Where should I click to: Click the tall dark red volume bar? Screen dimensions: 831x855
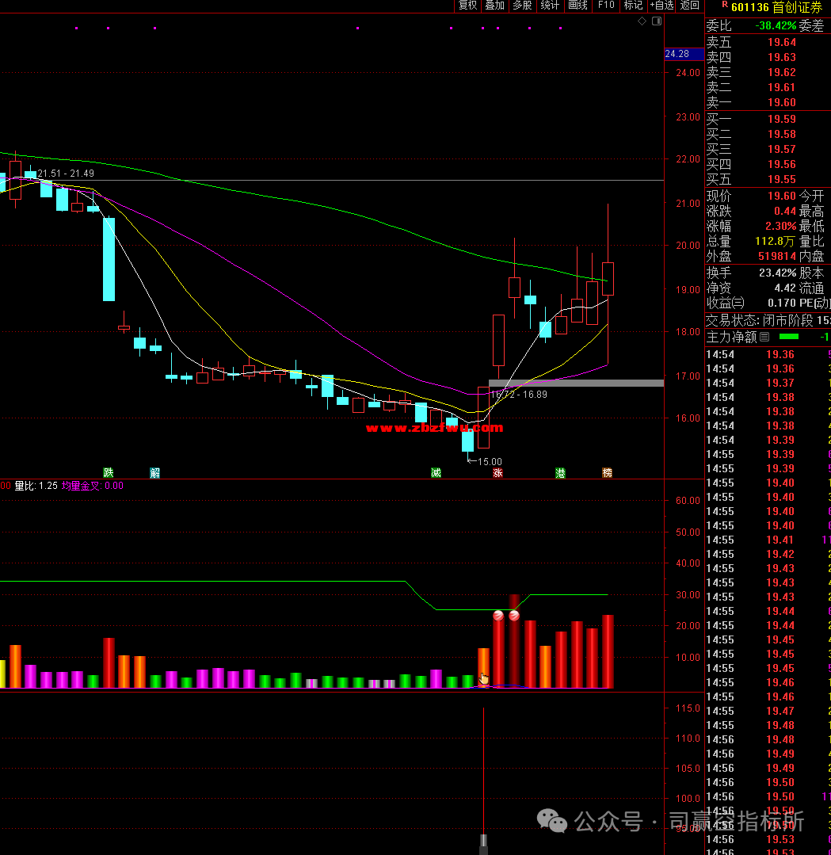pyautogui.click(x=514, y=641)
